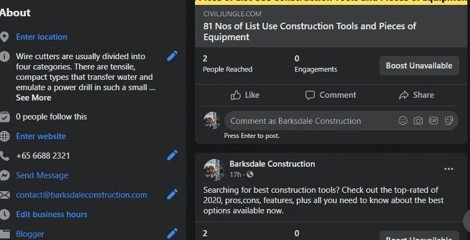Click the CIVILJUNGLE.COM source label
This screenshot has width=470, height=240.
click(233, 14)
